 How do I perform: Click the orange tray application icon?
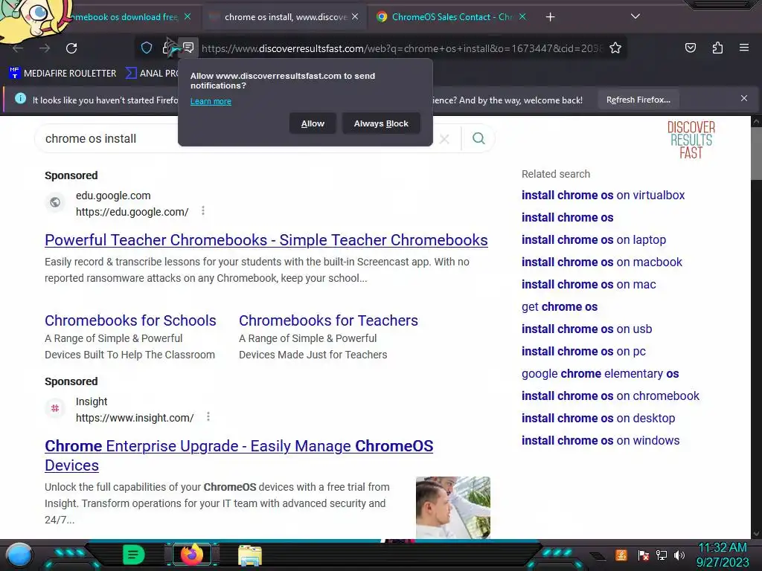tap(621, 555)
